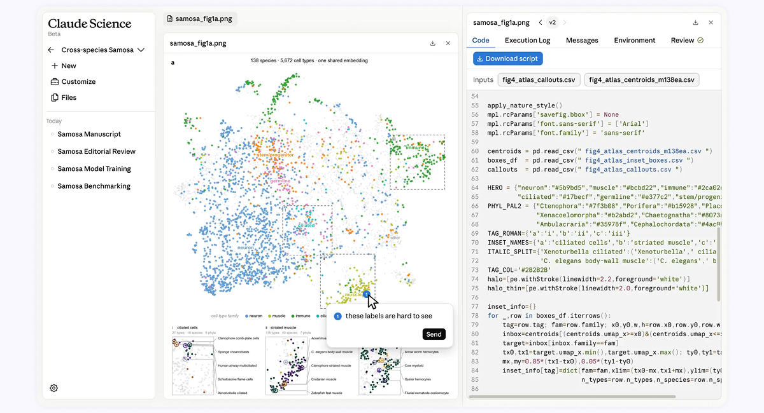The image size is (764, 413).
Task: Click the v2 version badge
Action: (552, 22)
